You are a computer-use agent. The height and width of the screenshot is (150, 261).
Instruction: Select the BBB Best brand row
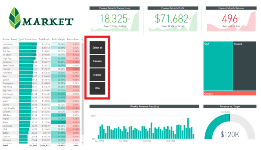(x=41, y=115)
